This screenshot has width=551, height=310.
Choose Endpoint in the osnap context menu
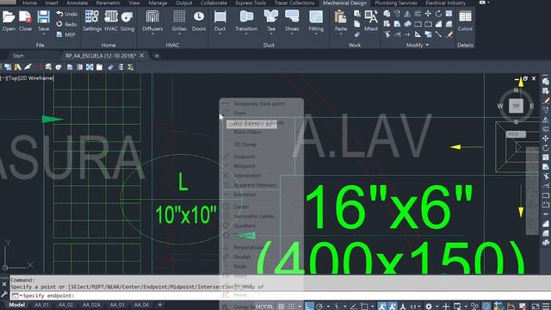click(x=244, y=157)
